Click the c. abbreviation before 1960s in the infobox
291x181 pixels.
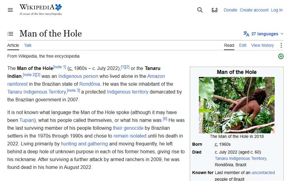pyautogui.click(x=216, y=144)
